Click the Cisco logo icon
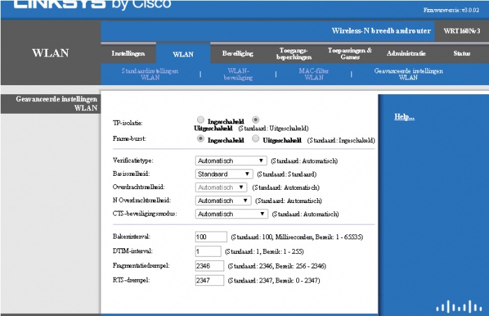This screenshot has height=316, width=489. (x=459, y=306)
